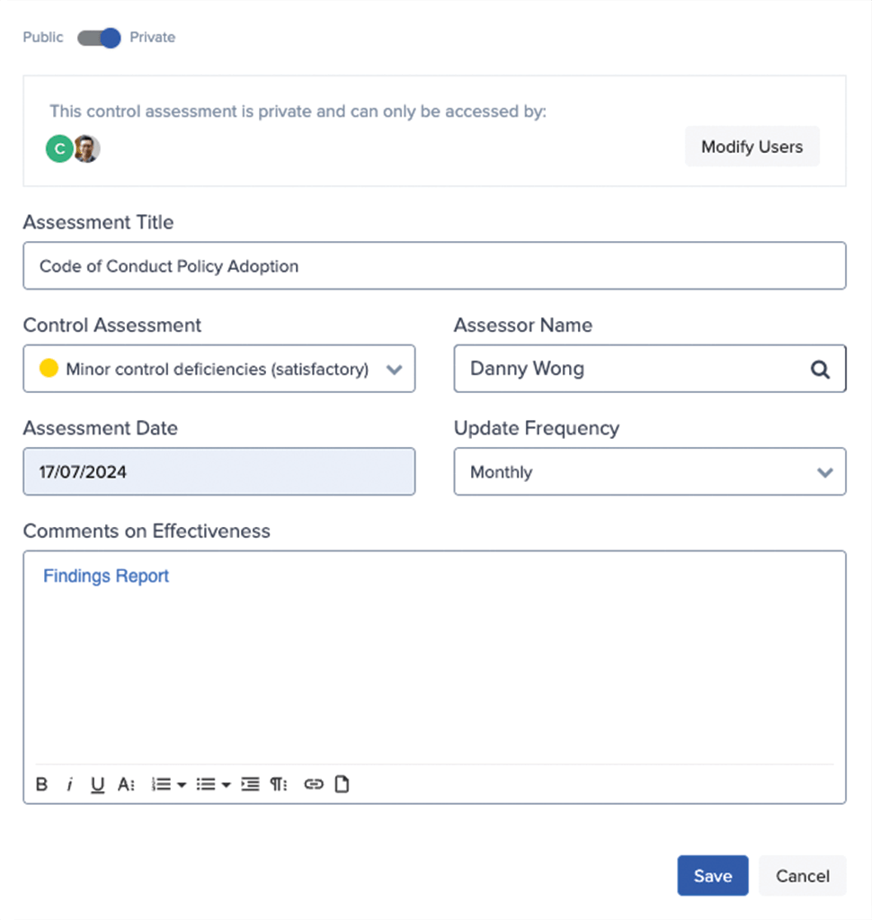This screenshot has height=920, width=872.
Task: Click the Assessment Date field
Action: point(219,472)
